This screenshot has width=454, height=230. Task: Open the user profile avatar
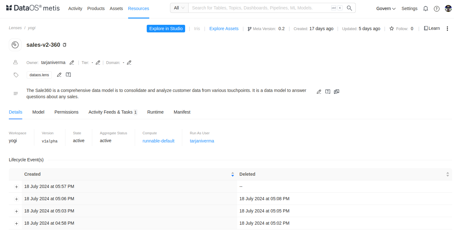point(448,8)
